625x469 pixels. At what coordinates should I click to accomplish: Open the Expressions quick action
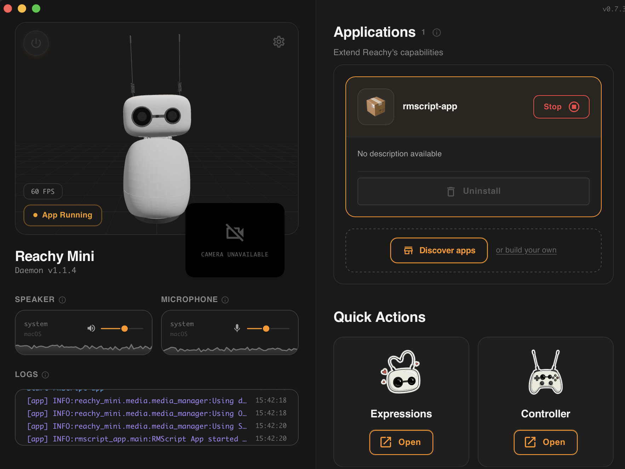click(401, 442)
